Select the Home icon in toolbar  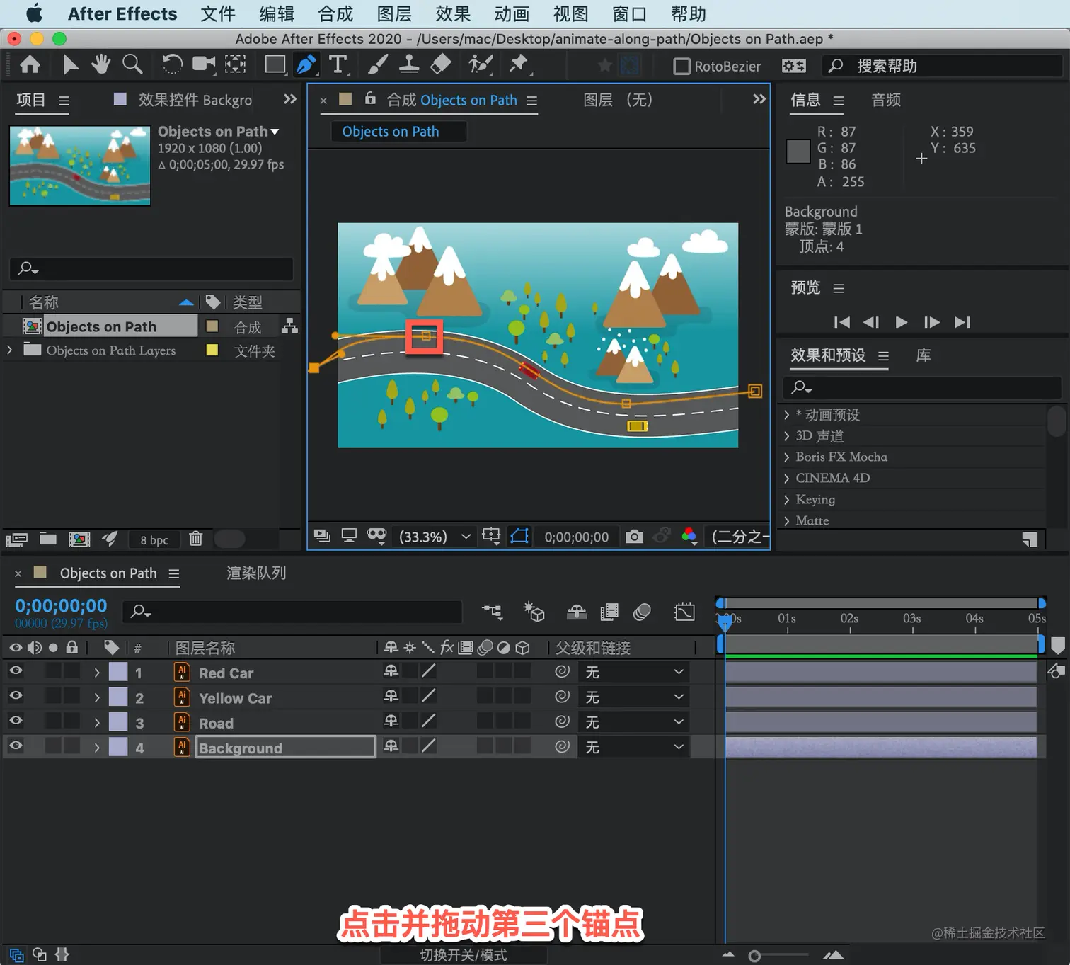[x=30, y=65]
